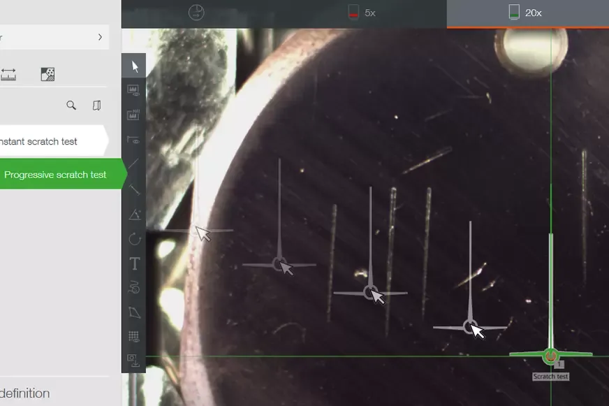Click the gray scratch marker nearest green marker
609x406 pixels.
click(470, 327)
